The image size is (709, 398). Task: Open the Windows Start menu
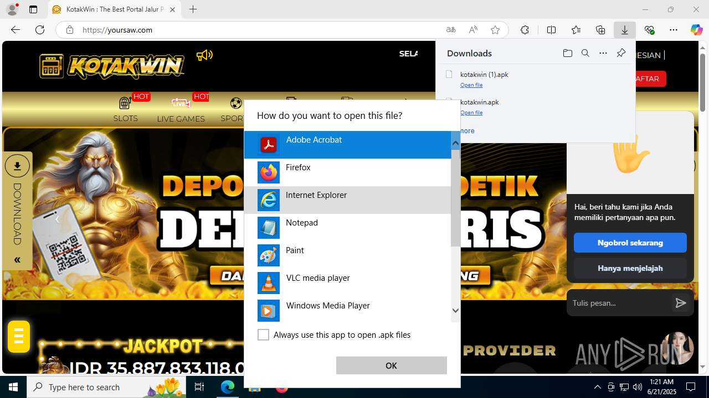point(13,387)
